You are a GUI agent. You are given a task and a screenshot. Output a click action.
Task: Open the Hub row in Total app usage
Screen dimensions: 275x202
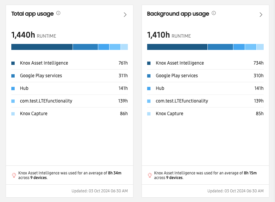click(x=69, y=89)
